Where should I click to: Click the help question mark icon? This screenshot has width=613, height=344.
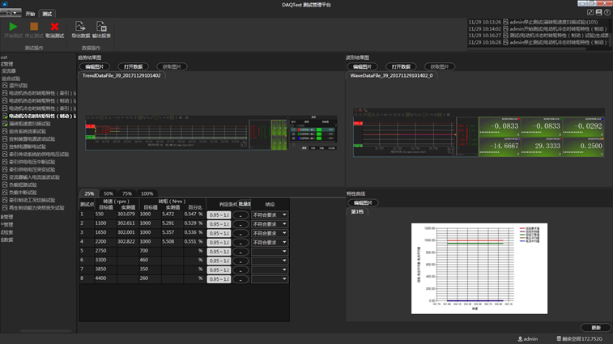tap(607, 12)
